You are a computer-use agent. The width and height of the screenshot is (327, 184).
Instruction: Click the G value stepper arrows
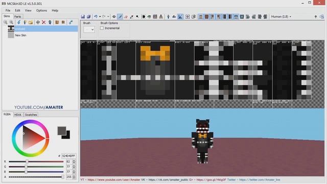click(74, 167)
